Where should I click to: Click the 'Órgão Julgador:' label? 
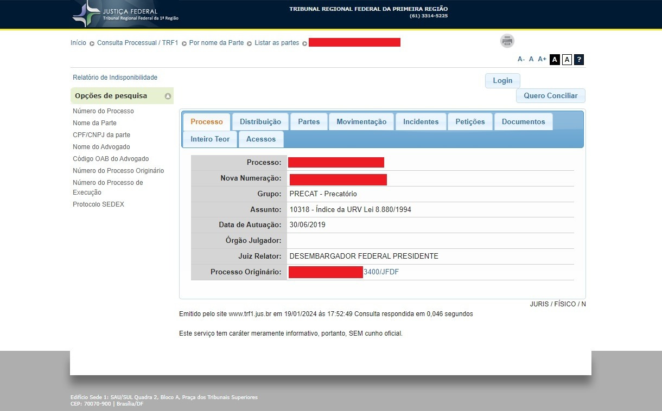pos(253,241)
